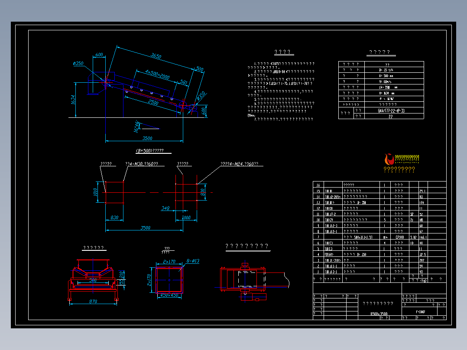Click the F-C007 drawing number cell
Screen dimensions: 467x350
(420, 312)
